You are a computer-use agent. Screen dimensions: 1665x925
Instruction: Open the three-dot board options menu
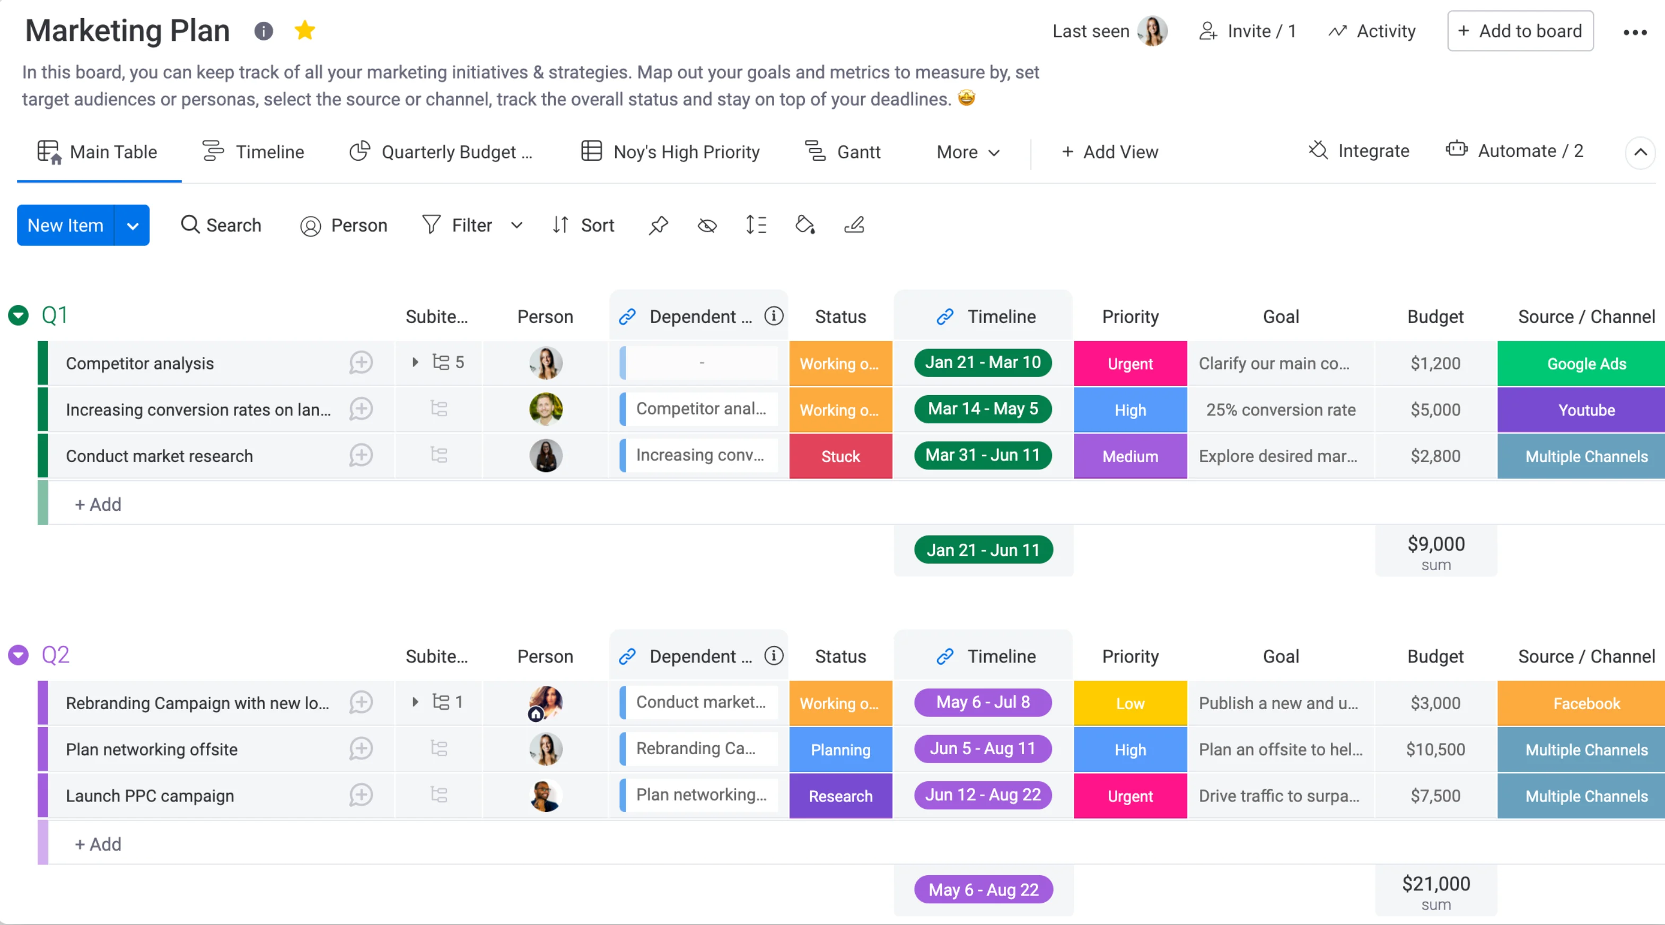(1635, 32)
